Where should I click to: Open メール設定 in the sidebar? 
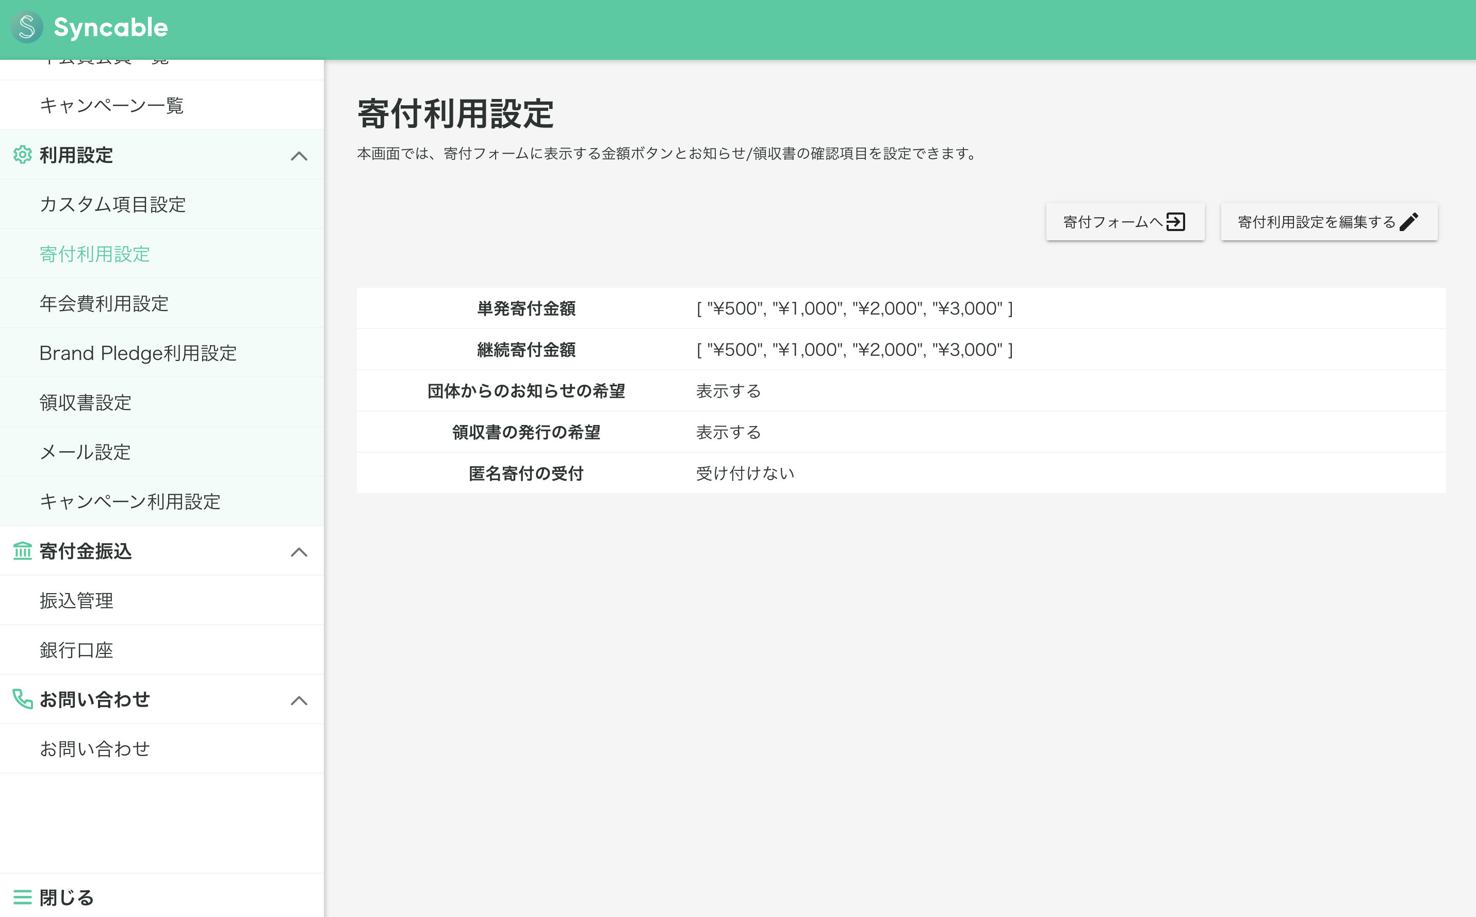(x=162, y=452)
